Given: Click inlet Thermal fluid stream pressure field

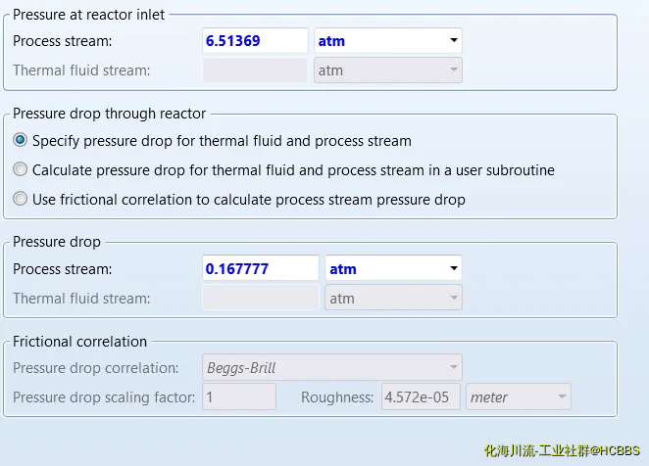Looking at the screenshot, I should [255, 70].
